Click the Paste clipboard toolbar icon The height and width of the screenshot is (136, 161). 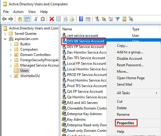43,19
